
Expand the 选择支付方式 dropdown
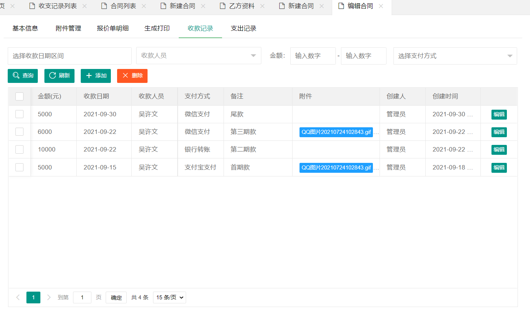pyautogui.click(x=455, y=56)
